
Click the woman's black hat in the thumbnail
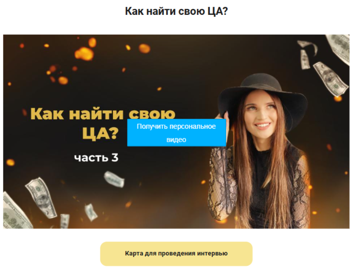coord(263,94)
